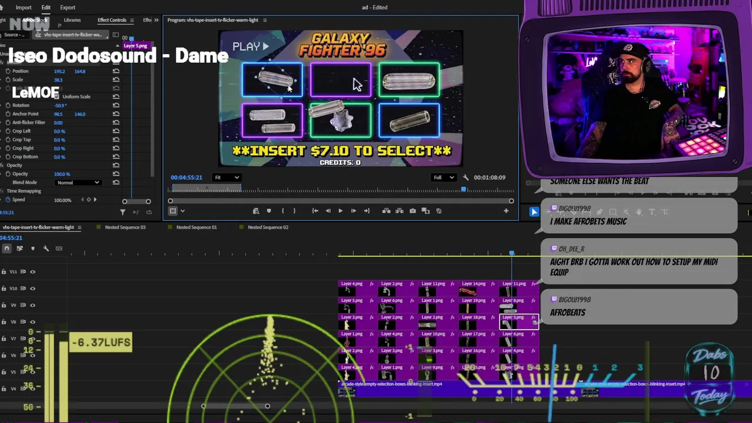Image resolution: width=752 pixels, height=423 pixels.
Task: Open the Import workspace tab
Action: click(23, 8)
